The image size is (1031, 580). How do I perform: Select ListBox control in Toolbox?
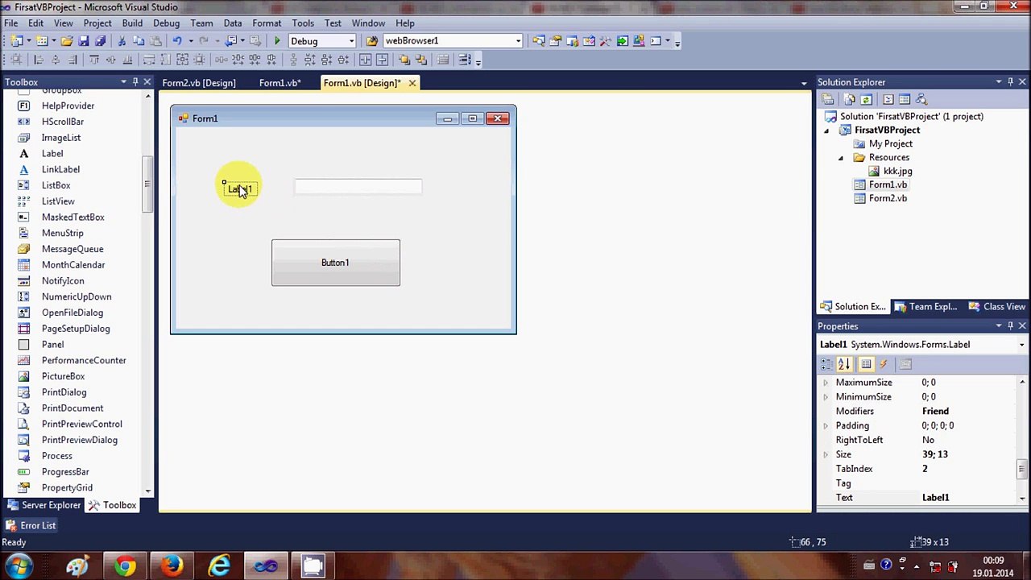[x=56, y=185]
